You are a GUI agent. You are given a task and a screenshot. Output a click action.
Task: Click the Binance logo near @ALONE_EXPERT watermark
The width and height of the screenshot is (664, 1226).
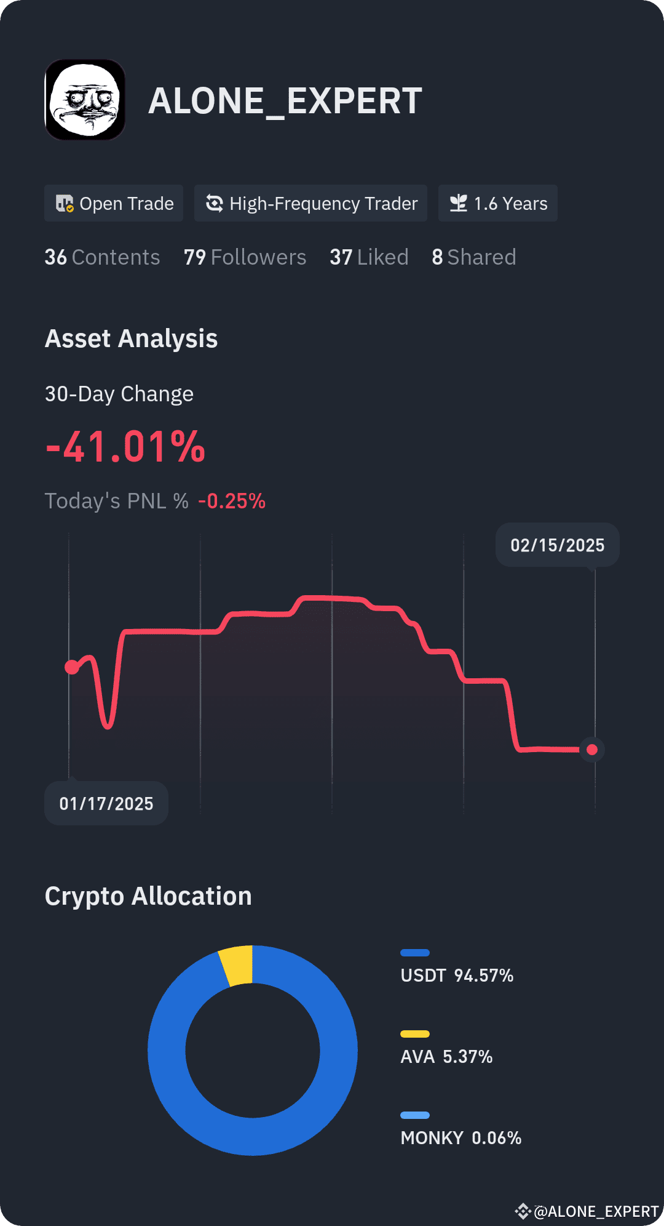click(x=523, y=1211)
